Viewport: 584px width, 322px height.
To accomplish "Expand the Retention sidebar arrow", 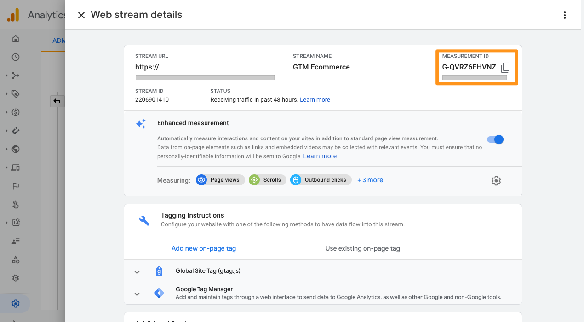I will [x=6, y=131].
